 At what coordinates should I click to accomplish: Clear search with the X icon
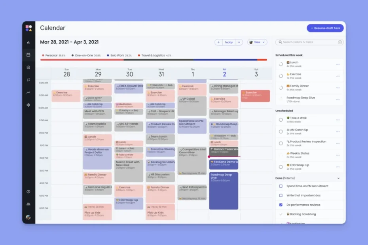point(340,42)
